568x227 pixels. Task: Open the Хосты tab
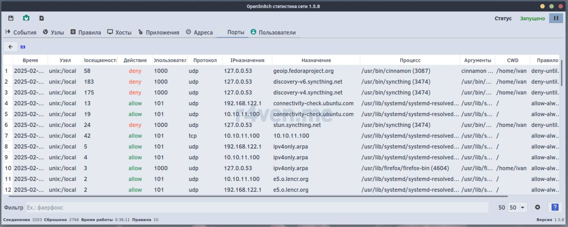[119, 32]
